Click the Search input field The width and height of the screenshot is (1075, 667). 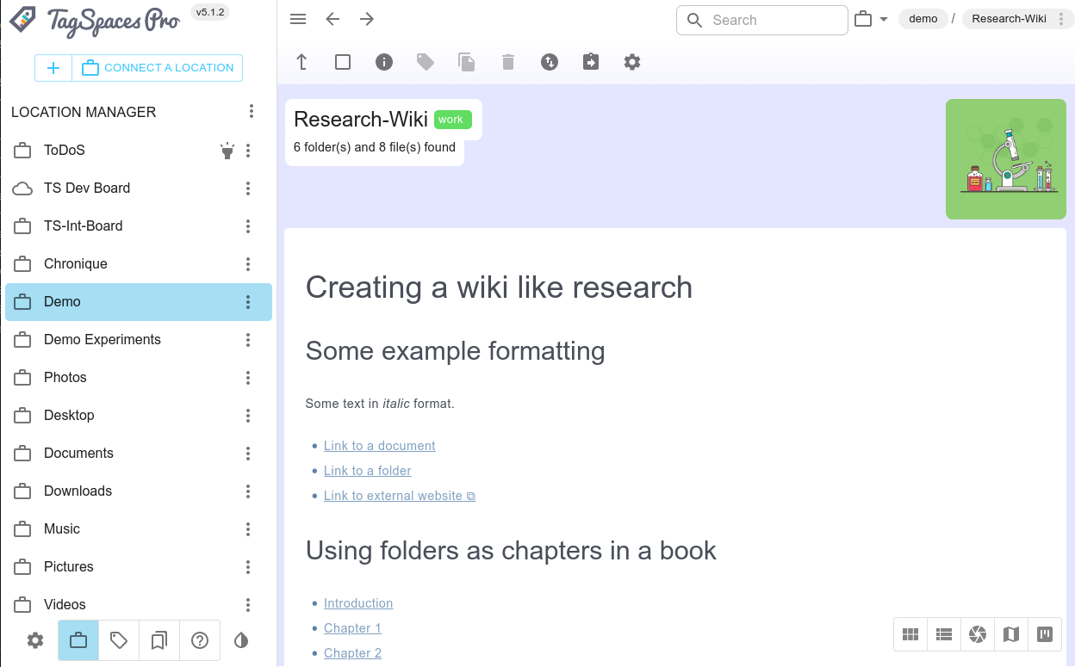774,20
